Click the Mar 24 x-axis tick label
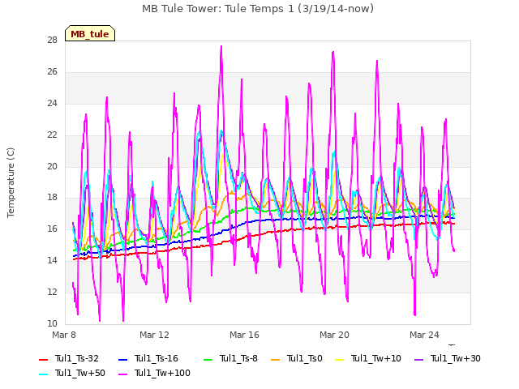This screenshot has height=389, width=519. tap(424, 335)
